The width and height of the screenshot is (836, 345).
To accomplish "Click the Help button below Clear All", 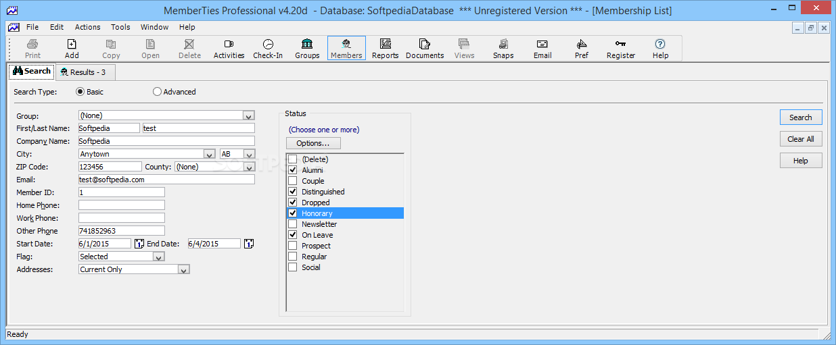I will point(801,161).
